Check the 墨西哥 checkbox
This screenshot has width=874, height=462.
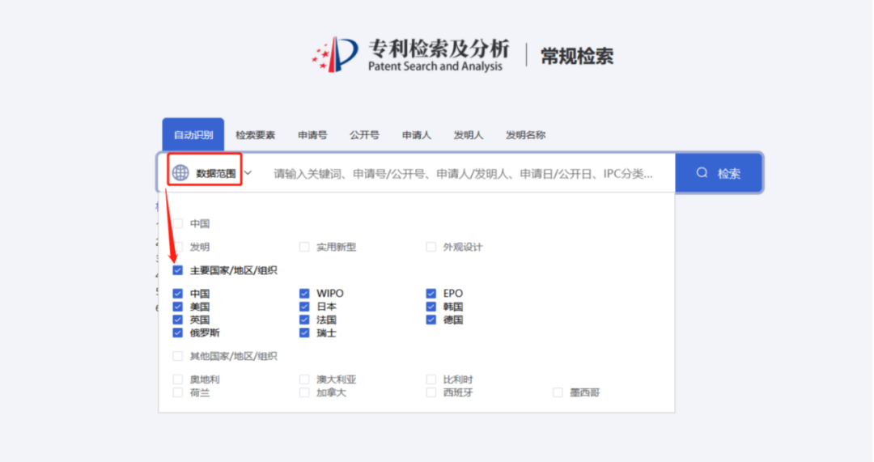558,392
